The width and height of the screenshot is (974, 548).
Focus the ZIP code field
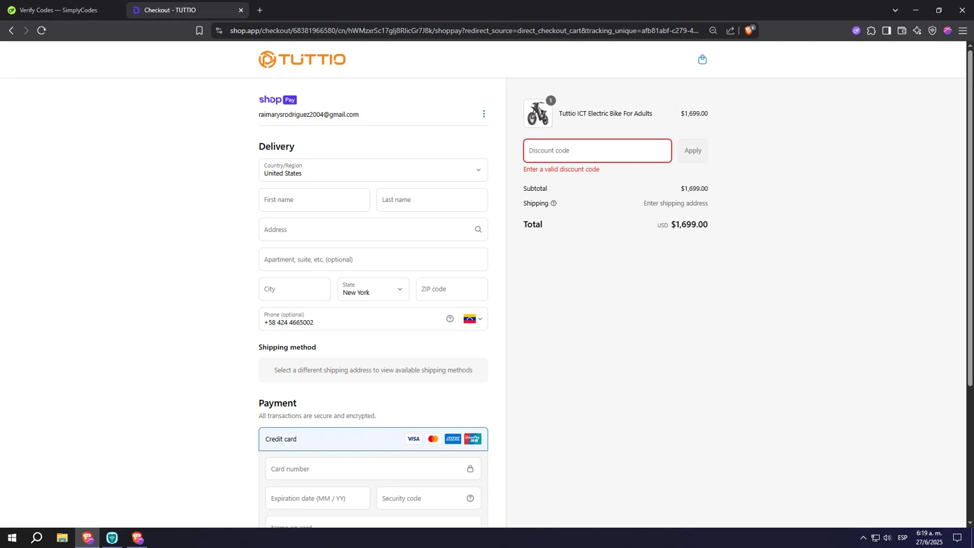(x=452, y=290)
